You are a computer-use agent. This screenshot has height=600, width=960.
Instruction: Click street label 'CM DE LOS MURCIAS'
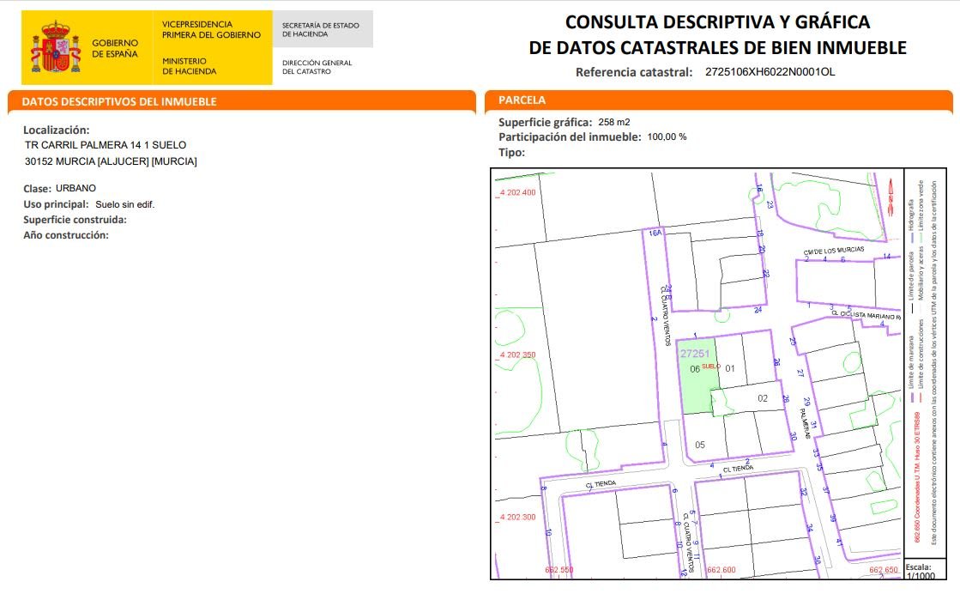pos(834,252)
